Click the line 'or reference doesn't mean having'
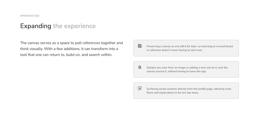This screenshot has height=121, width=259. (x=175, y=50)
